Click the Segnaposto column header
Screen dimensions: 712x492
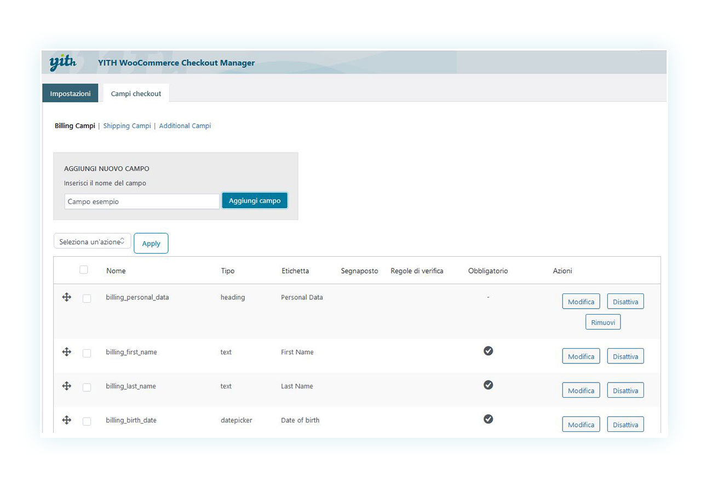359,271
